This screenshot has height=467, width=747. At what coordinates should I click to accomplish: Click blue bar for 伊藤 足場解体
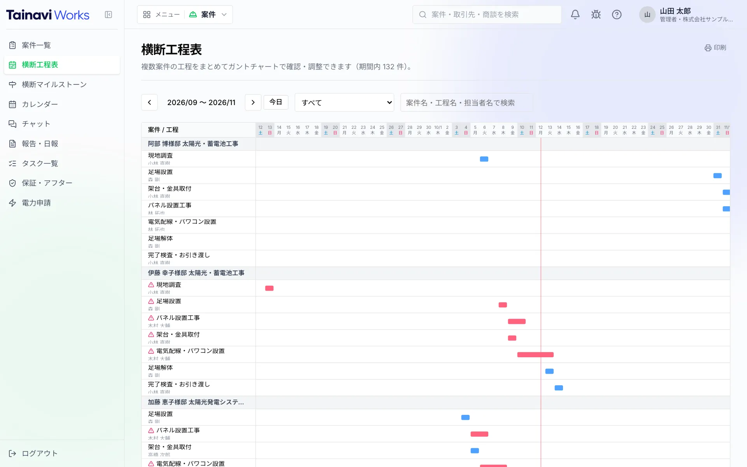549,371
